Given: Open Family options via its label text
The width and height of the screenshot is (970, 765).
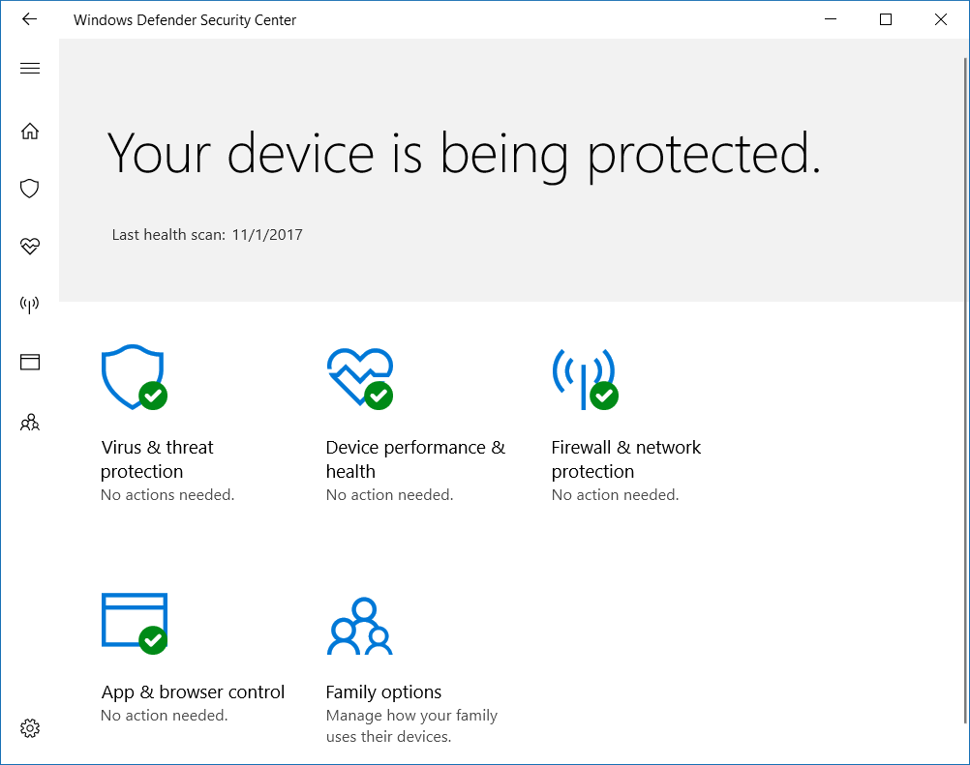Looking at the screenshot, I should [x=383, y=691].
